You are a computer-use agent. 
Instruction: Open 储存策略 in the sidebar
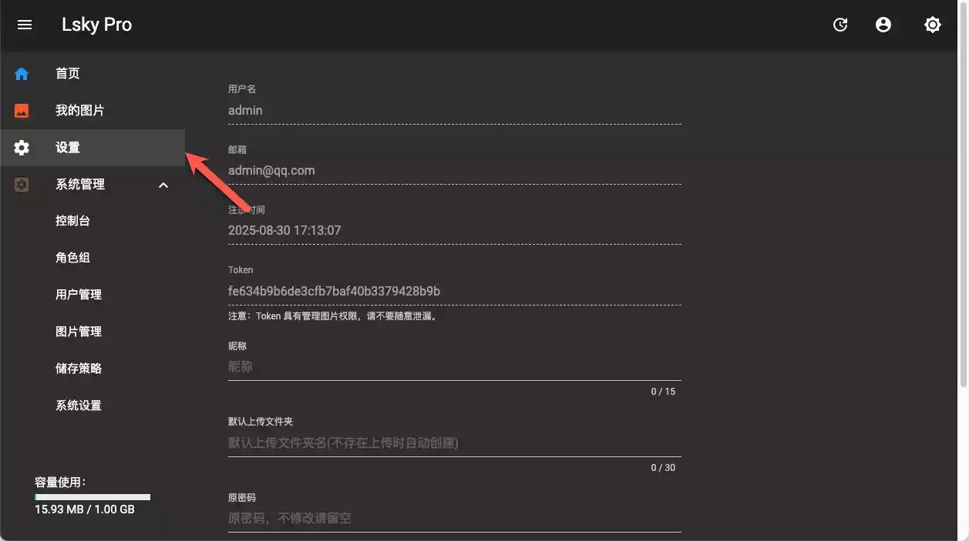pyautogui.click(x=79, y=369)
